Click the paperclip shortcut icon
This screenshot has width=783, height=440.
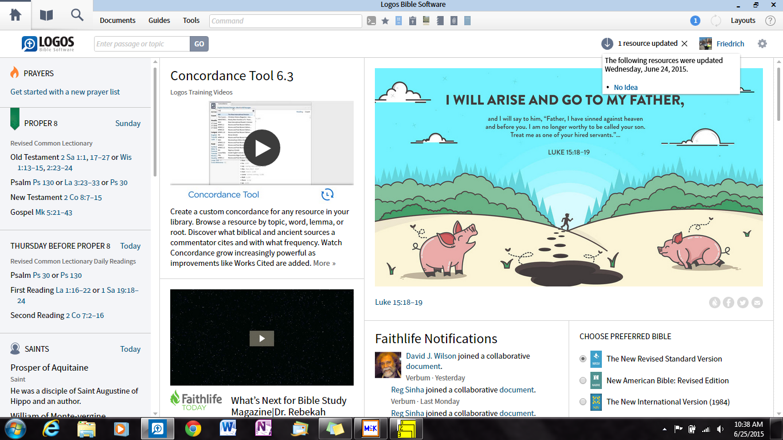click(454, 21)
